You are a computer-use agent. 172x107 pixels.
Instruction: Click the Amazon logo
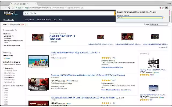coord(9,13)
